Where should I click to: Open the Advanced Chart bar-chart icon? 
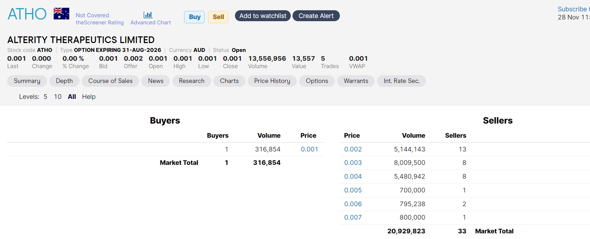[x=148, y=15]
